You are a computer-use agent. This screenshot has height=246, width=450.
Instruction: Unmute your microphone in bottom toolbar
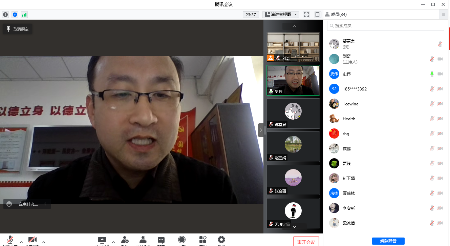pyautogui.click(x=10, y=240)
